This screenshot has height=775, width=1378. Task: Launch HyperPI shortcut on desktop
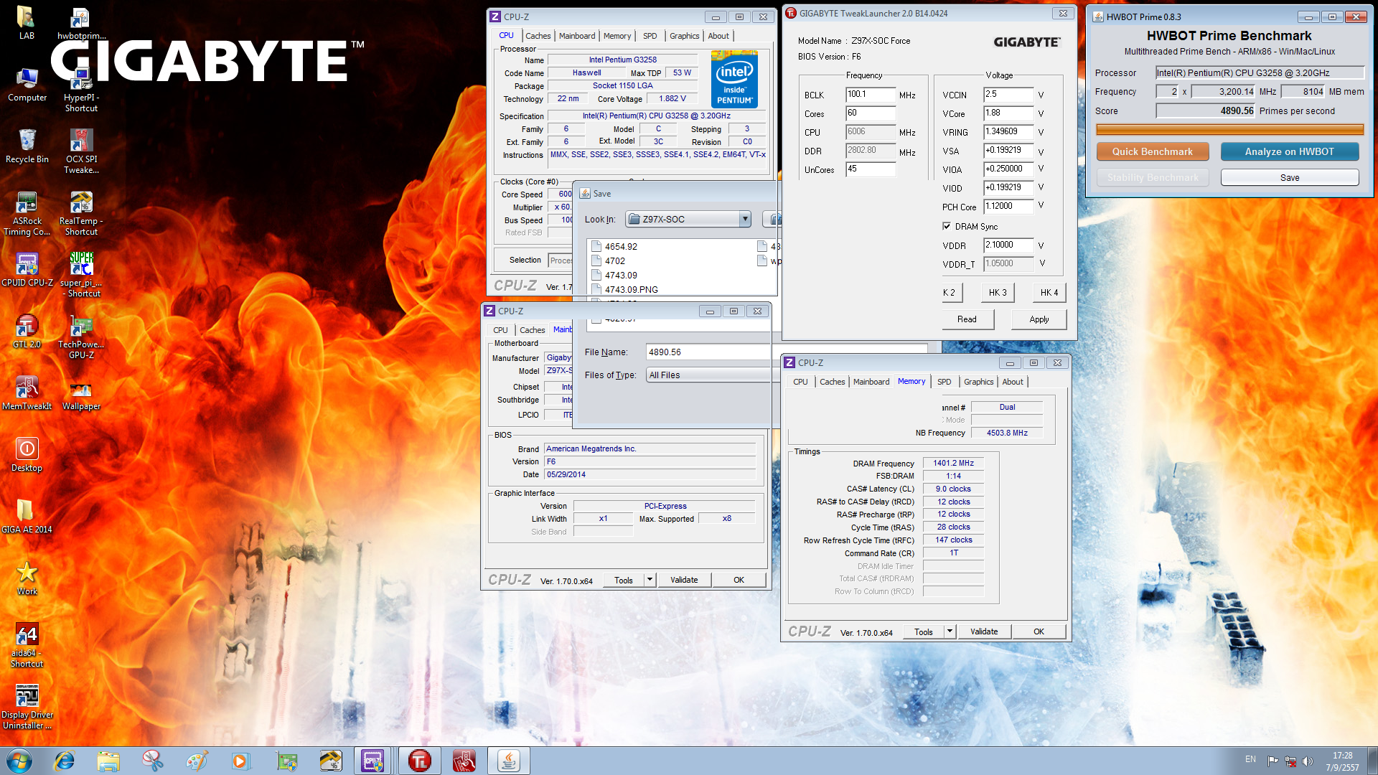[x=81, y=90]
